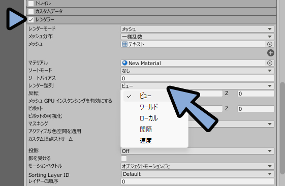
Task: Click the ソートバイアス property label
Action: pos(42,78)
